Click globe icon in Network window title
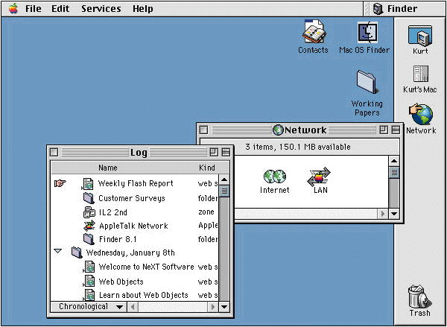The width and height of the screenshot is (447, 327). (x=278, y=130)
